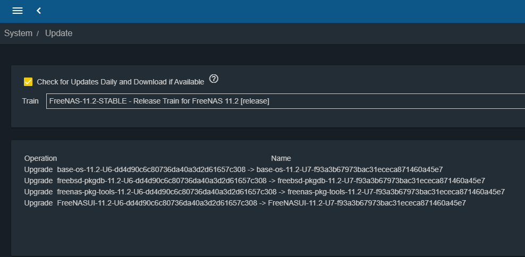Select the freenas-pkg-tools-11.2-U6 upgrade row
This screenshot has width=525, height=257.
coord(265,192)
